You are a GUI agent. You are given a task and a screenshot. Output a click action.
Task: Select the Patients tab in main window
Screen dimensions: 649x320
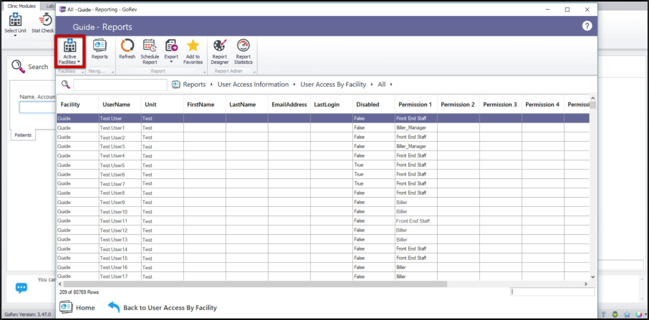click(23, 135)
